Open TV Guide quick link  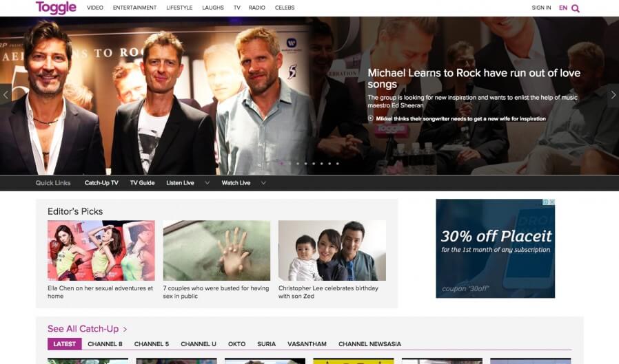click(142, 183)
